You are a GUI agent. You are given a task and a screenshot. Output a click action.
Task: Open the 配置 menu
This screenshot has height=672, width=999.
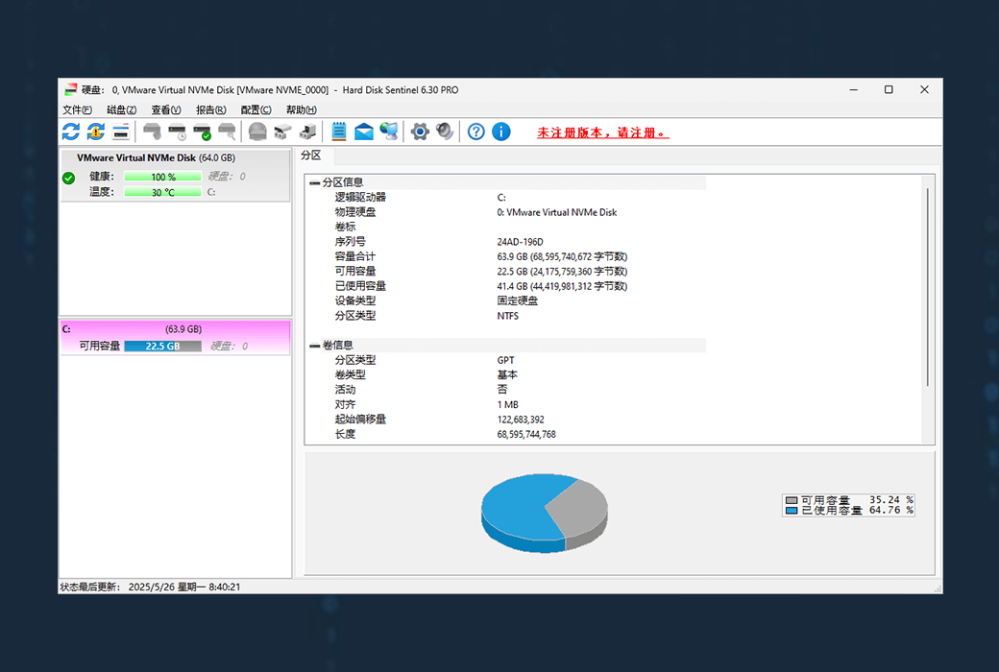click(256, 109)
